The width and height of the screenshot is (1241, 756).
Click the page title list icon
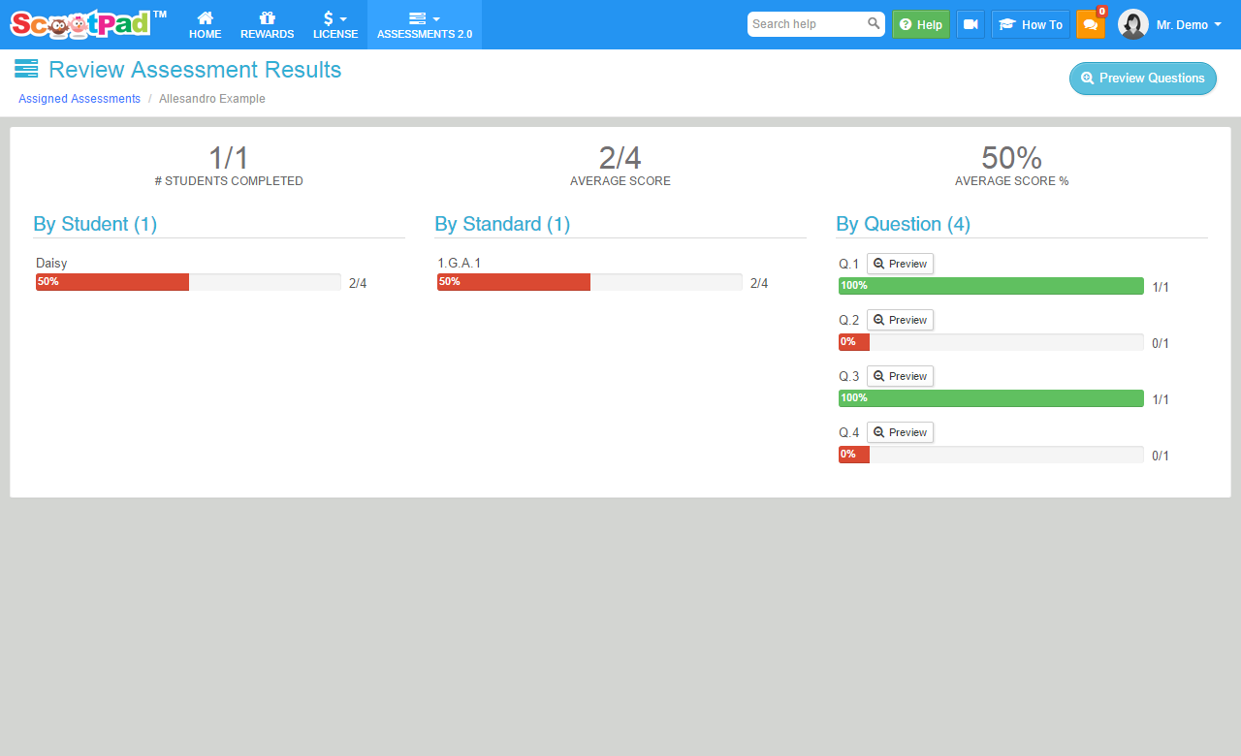[26, 69]
